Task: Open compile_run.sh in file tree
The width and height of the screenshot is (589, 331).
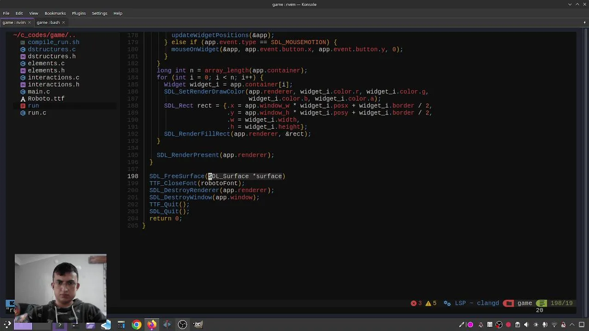Action: click(x=53, y=42)
